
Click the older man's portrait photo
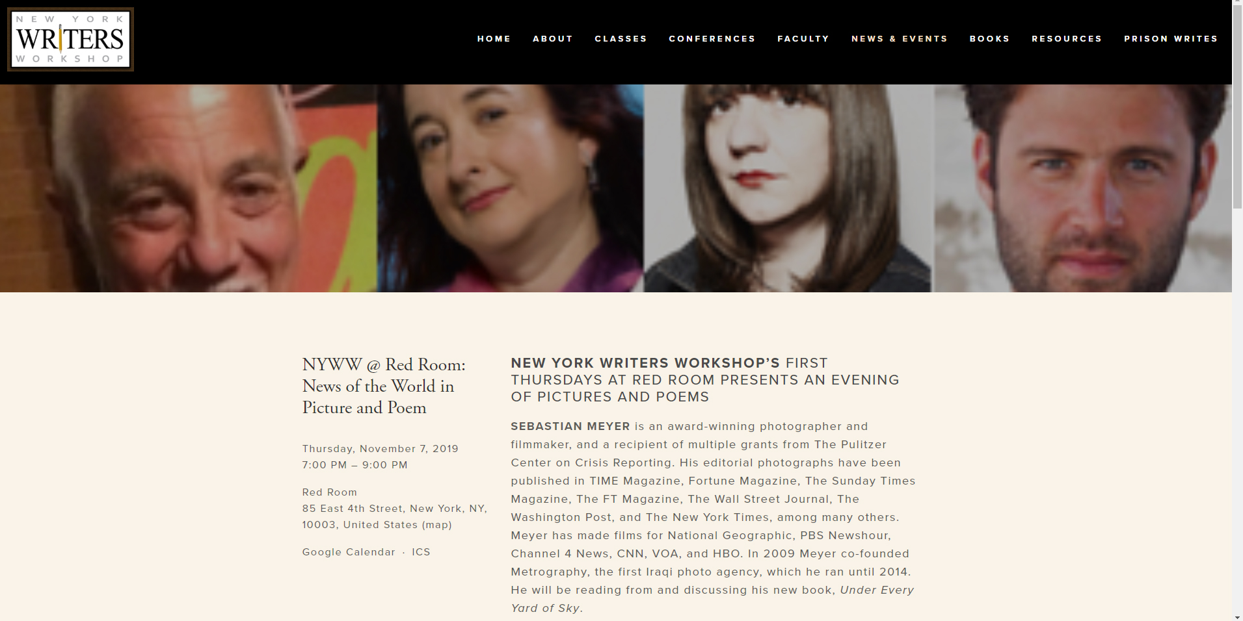[x=188, y=188]
